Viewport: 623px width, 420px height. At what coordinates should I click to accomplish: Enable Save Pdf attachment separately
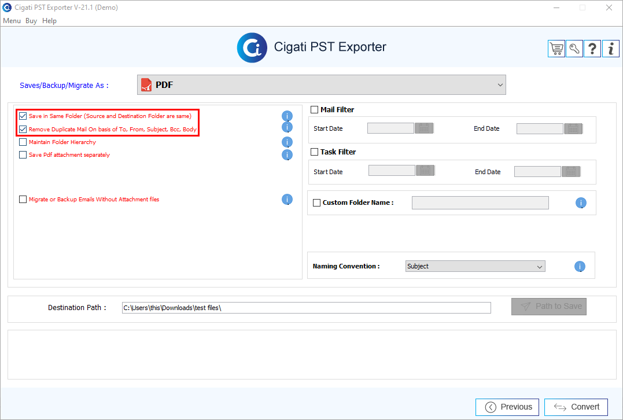point(23,154)
